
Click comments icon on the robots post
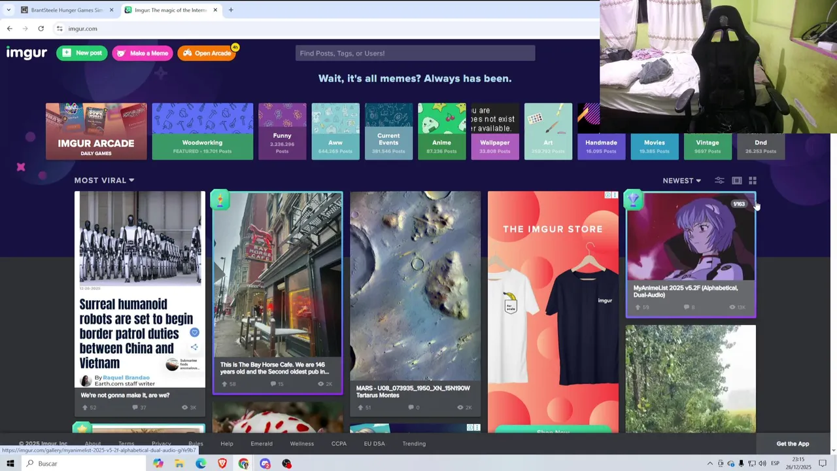135,408
